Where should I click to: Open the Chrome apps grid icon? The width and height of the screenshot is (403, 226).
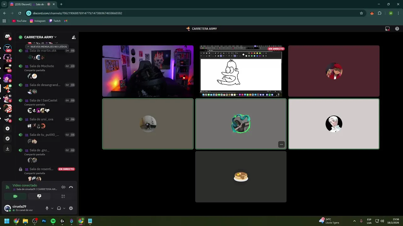pyautogui.click(x=4, y=21)
